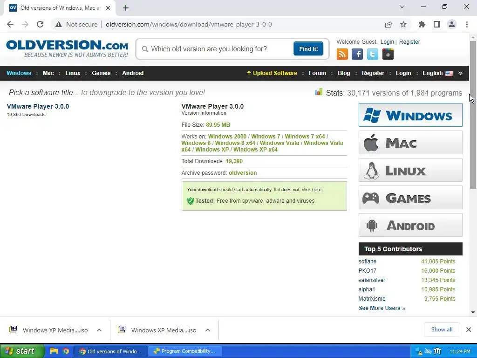
Task: Click the Login link beside Welcome Guest
Action: tap(387, 41)
